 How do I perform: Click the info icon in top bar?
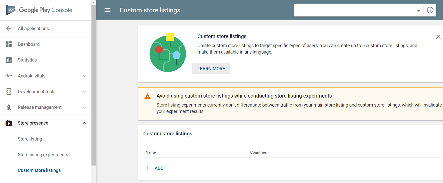[430, 10]
